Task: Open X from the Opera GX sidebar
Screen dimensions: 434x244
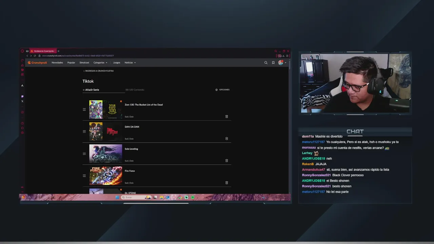Action: 22,101
